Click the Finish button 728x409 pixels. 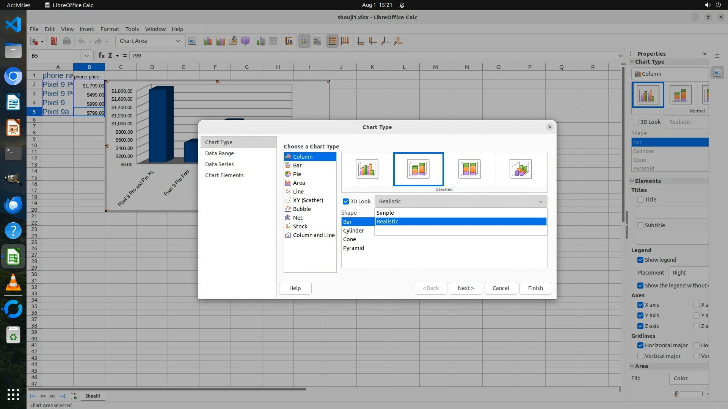coord(535,288)
